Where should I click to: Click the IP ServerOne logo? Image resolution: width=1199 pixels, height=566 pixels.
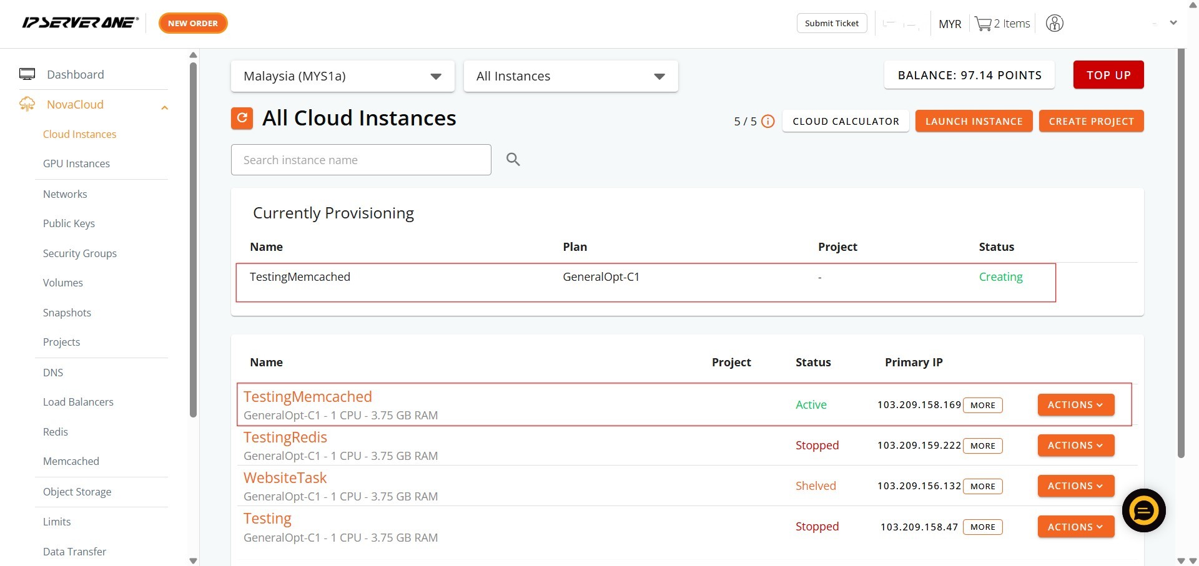pos(81,23)
